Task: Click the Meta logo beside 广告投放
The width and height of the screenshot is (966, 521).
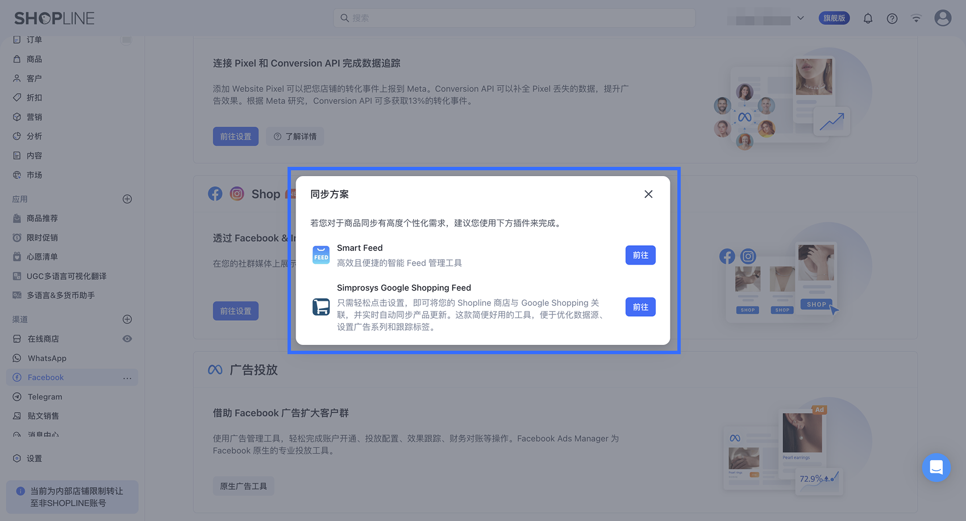Action: [215, 370]
